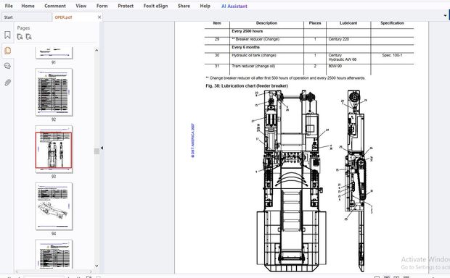Click 'Fig. 38: Lubrication chart (feeder breaker)' caption
The width and height of the screenshot is (450, 278).
(247, 85)
